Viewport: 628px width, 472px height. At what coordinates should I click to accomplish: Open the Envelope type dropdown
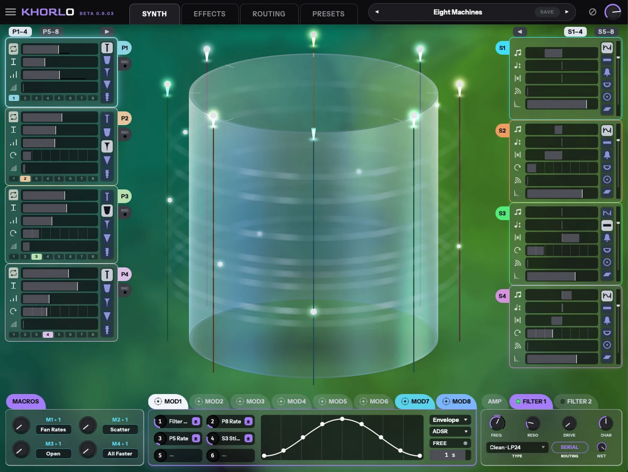(450, 420)
